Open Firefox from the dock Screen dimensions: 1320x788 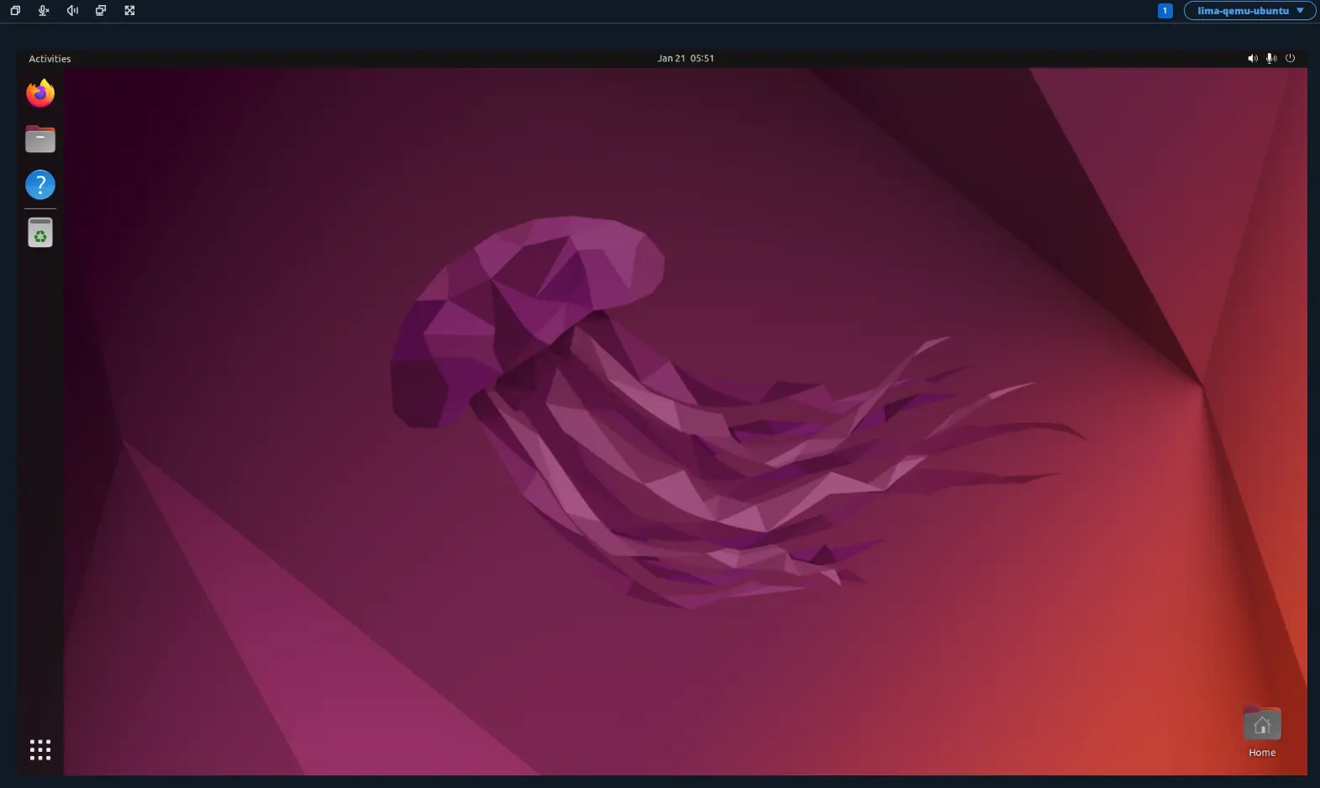point(40,93)
